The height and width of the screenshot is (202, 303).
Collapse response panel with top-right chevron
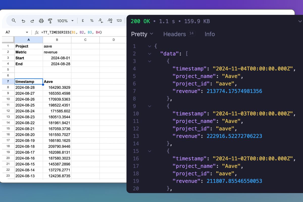300,21
